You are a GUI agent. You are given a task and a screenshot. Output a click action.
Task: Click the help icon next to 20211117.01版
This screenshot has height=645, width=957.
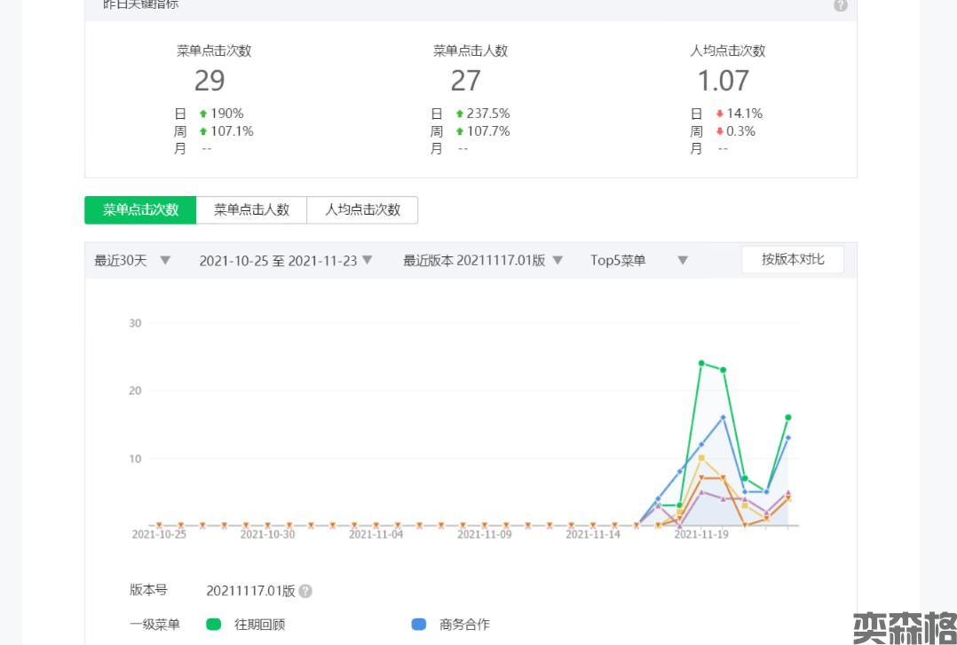pyautogui.click(x=305, y=591)
